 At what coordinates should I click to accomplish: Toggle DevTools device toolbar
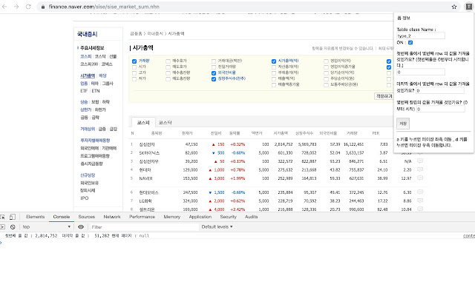13,217
